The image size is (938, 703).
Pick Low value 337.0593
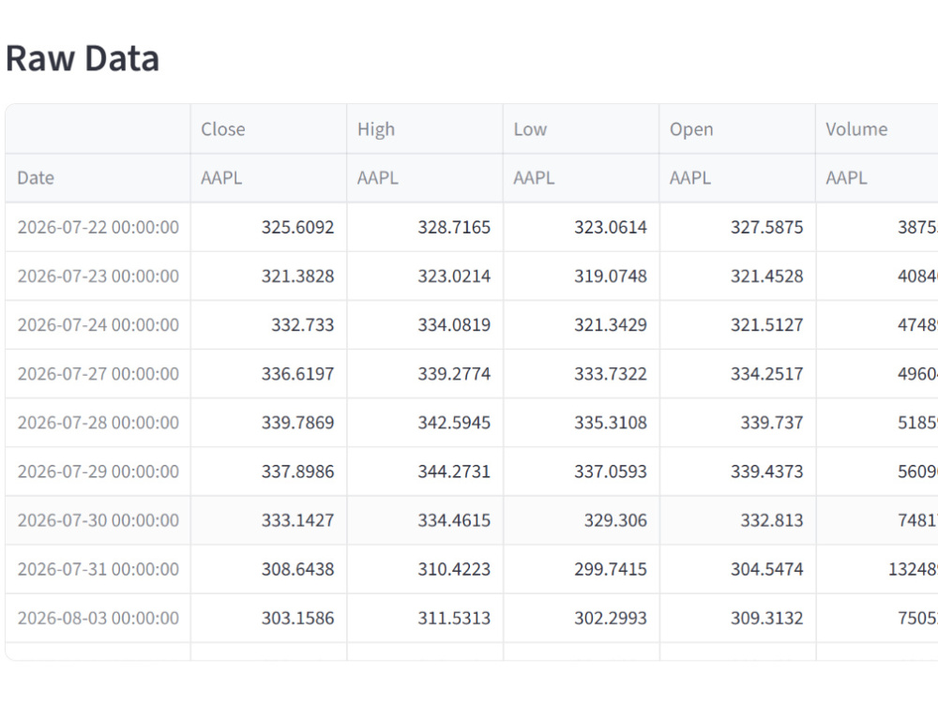pyautogui.click(x=582, y=471)
